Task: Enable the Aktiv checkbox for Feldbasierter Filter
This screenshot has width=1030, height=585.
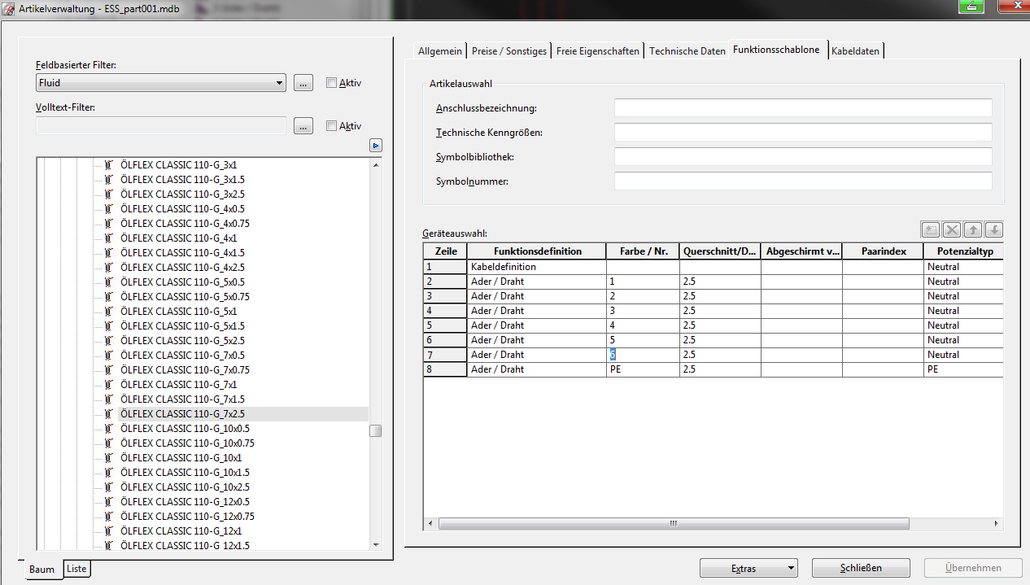Action: 331,82
